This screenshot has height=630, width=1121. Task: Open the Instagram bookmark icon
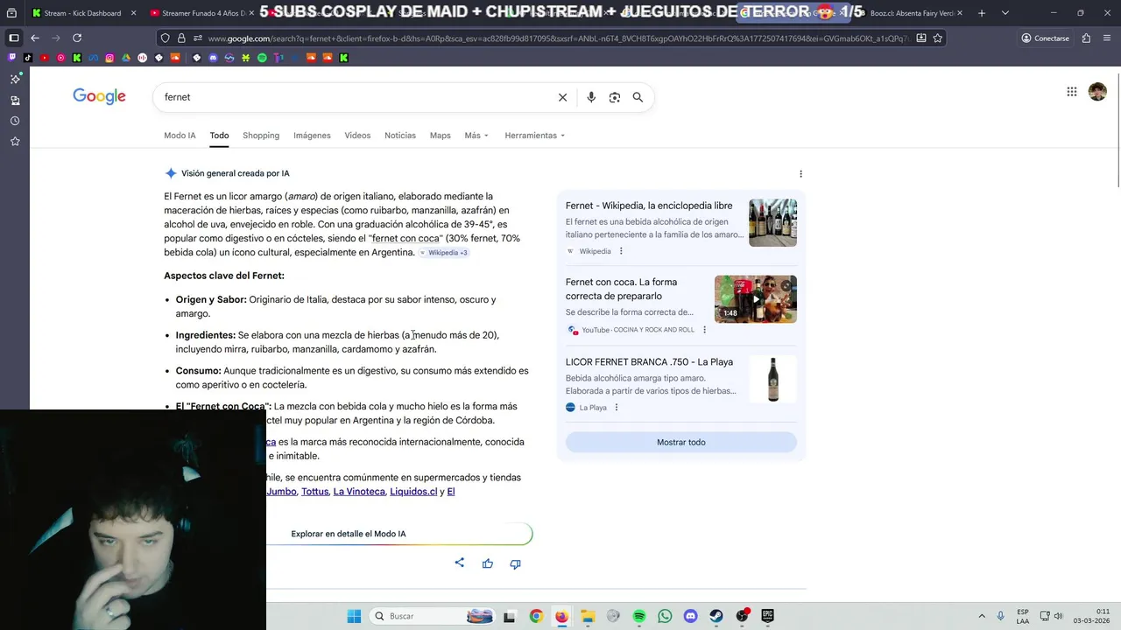[x=109, y=58]
